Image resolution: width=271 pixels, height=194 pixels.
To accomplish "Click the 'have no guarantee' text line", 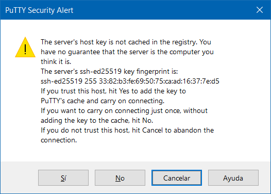I will pos(127,52).
